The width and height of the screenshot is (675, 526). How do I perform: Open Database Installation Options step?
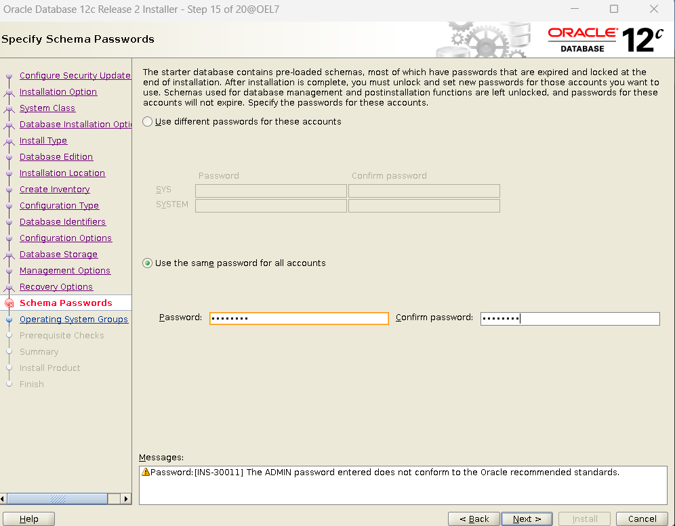(x=75, y=125)
